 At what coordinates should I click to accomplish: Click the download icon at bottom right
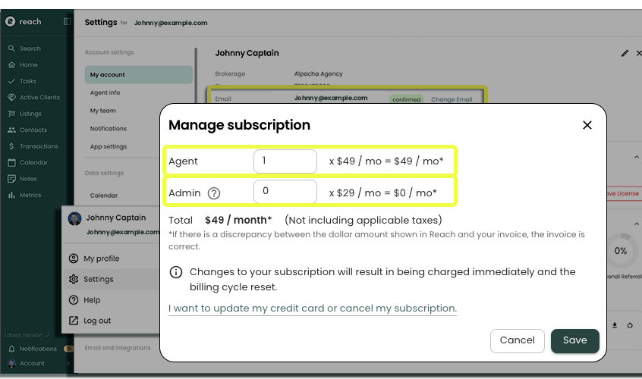(615, 325)
